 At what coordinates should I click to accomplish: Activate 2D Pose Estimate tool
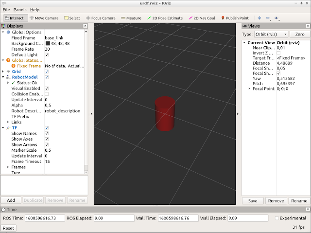165,18
